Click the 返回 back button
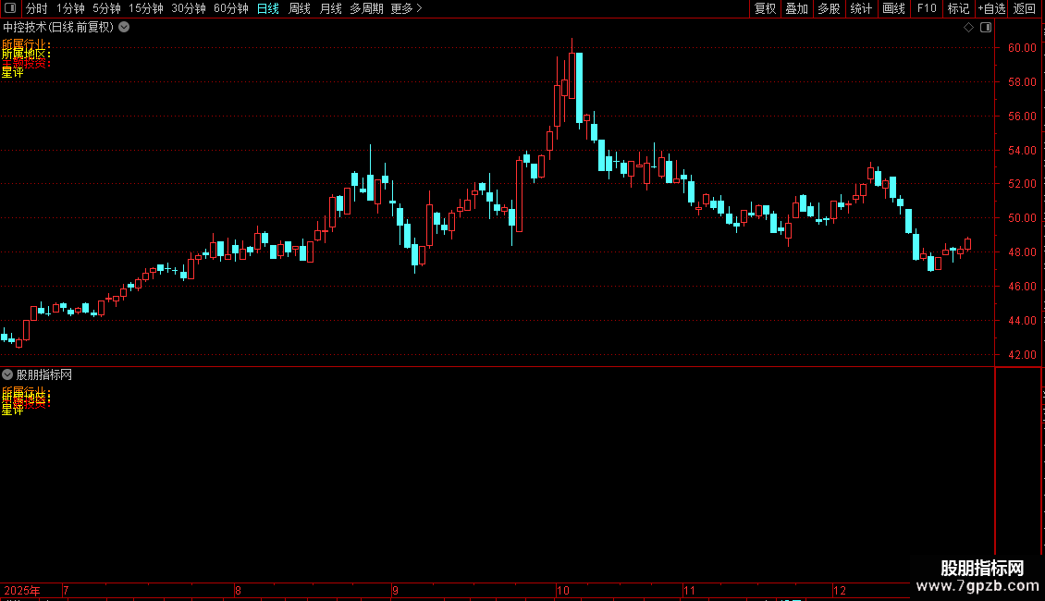 [x=1025, y=8]
